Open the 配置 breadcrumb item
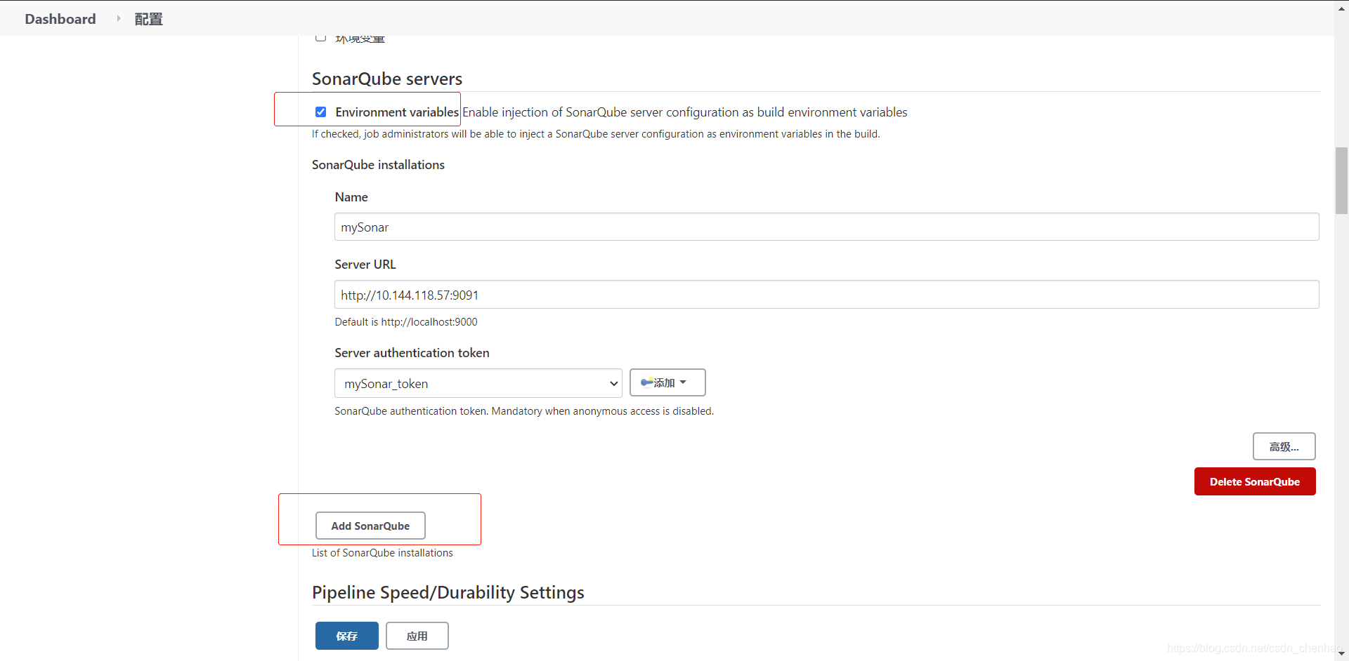Viewport: 1349px width, 661px height. click(148, 19)
